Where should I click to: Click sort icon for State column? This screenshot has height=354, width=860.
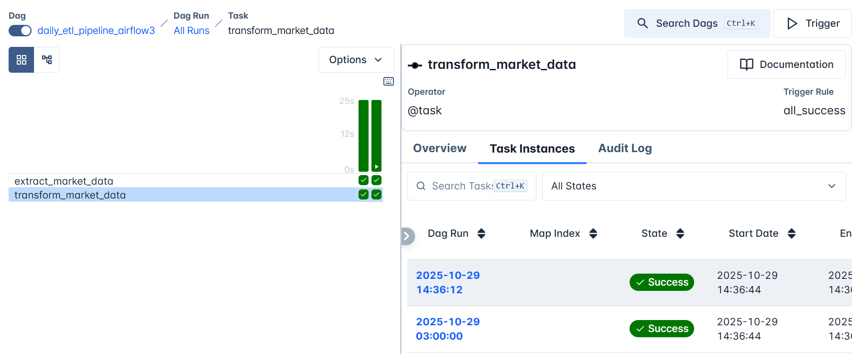680,233
